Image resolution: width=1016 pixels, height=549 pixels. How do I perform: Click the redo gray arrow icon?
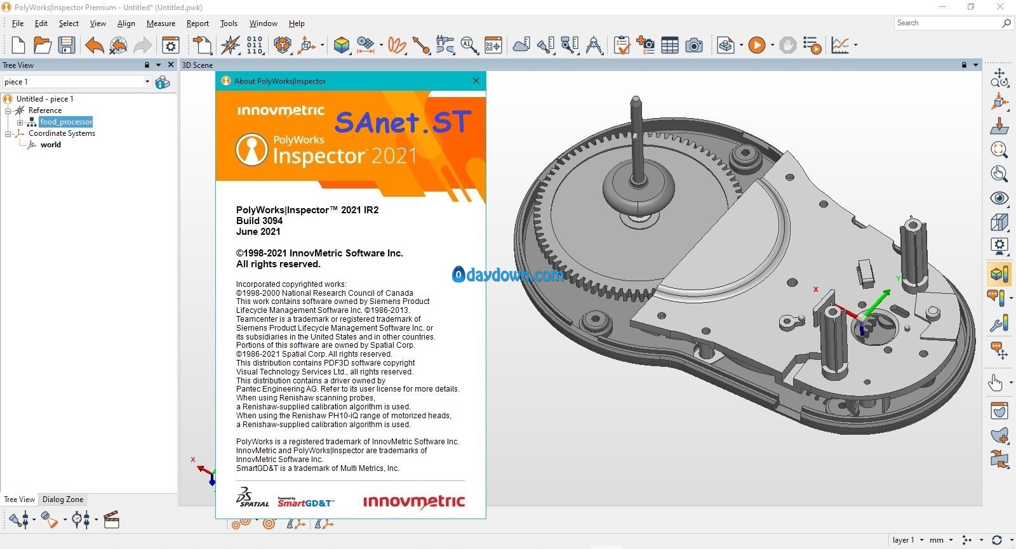[143, 45]
